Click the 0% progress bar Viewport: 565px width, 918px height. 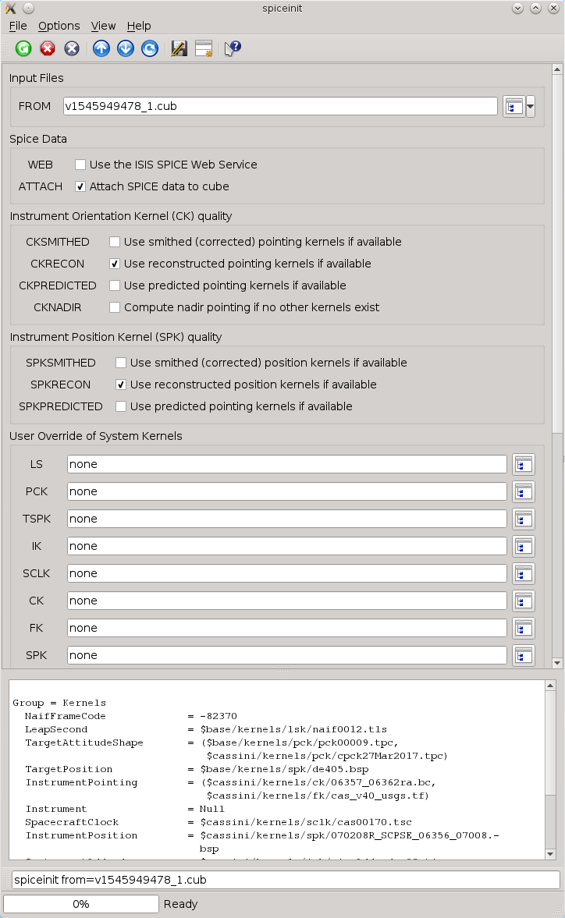(x=80, y=904)
